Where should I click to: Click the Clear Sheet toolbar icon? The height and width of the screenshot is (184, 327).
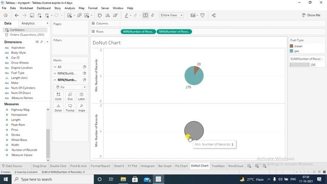pyautogui.click(x=86, y=15)
